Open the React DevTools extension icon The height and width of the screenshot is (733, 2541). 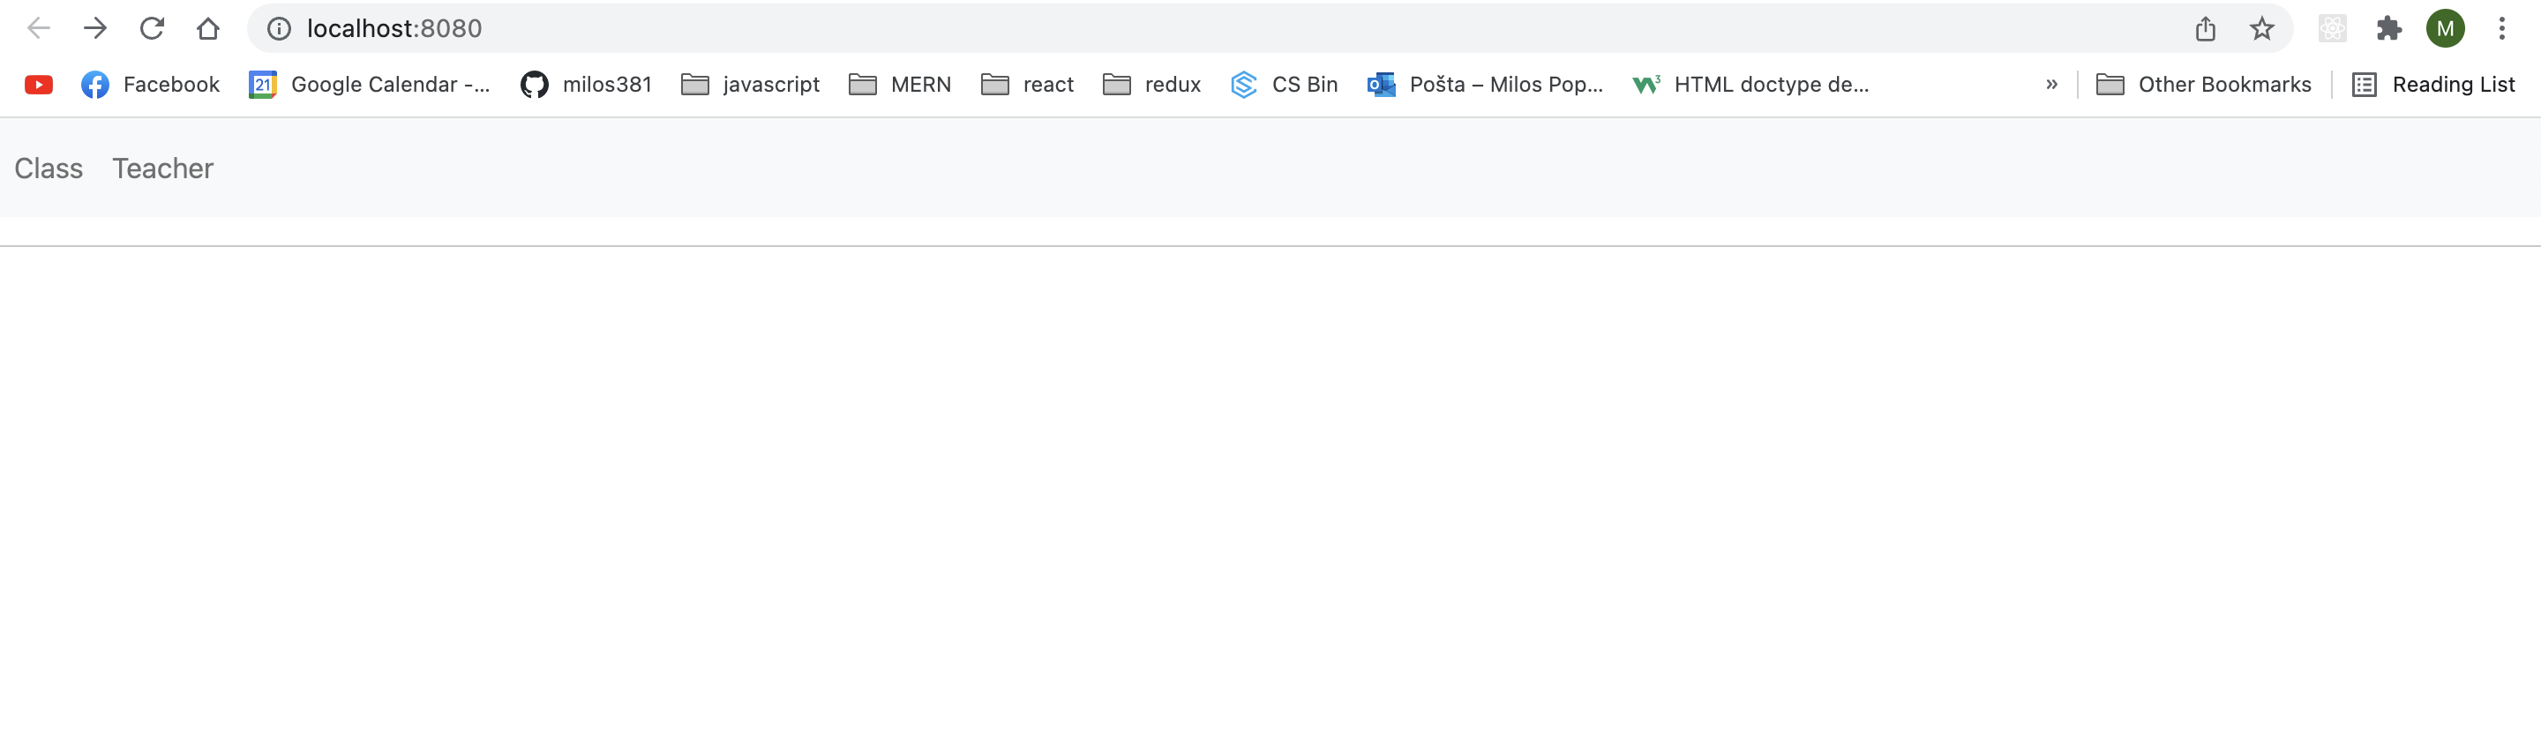2333,28
